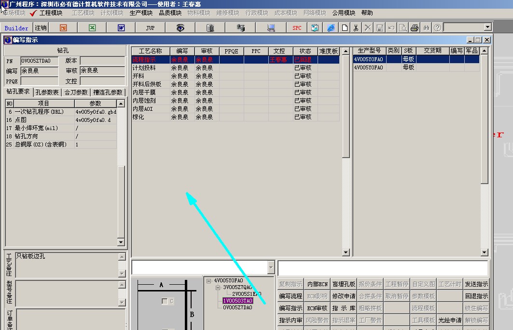
Task: Open the SPC toolbar button
Action: pos(297,28)
